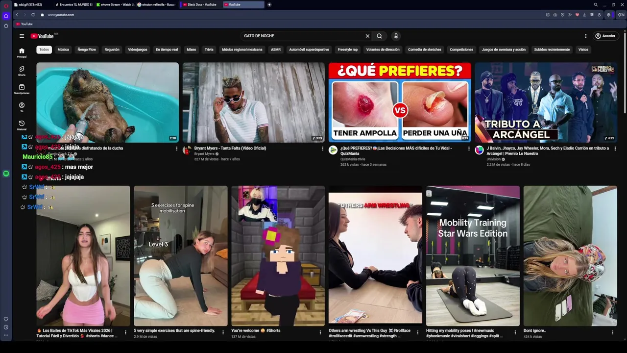Screen dimensions: 627x353
Task: Open Historial from the YouTube sidebar
Action: pyautogui.click(x=22, y=126)
